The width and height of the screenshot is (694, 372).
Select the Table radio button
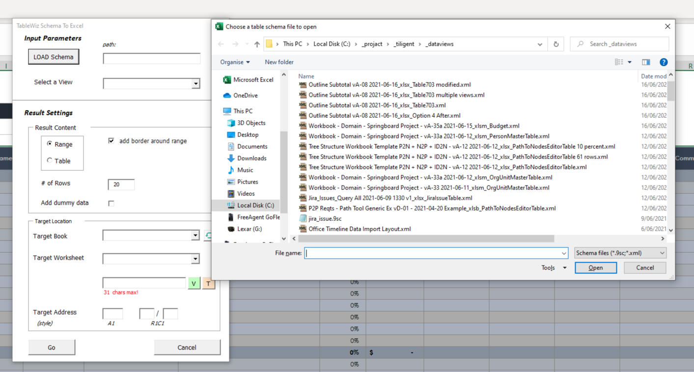click(x=50, y=160)
